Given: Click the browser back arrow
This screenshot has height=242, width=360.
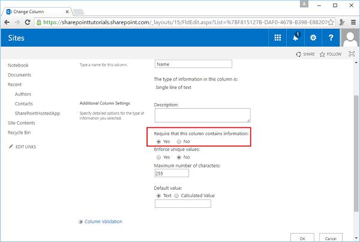Looking at the screenshot, I should tap(7, 22).
